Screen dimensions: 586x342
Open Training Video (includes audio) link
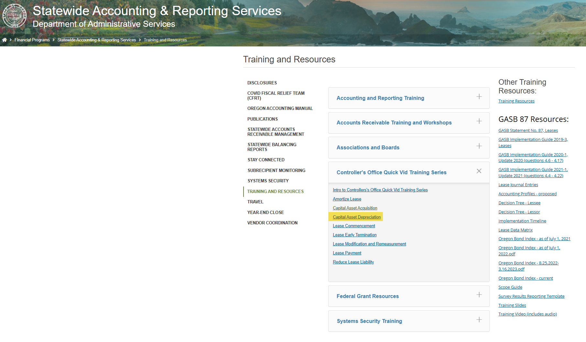[x=527, y=314]
